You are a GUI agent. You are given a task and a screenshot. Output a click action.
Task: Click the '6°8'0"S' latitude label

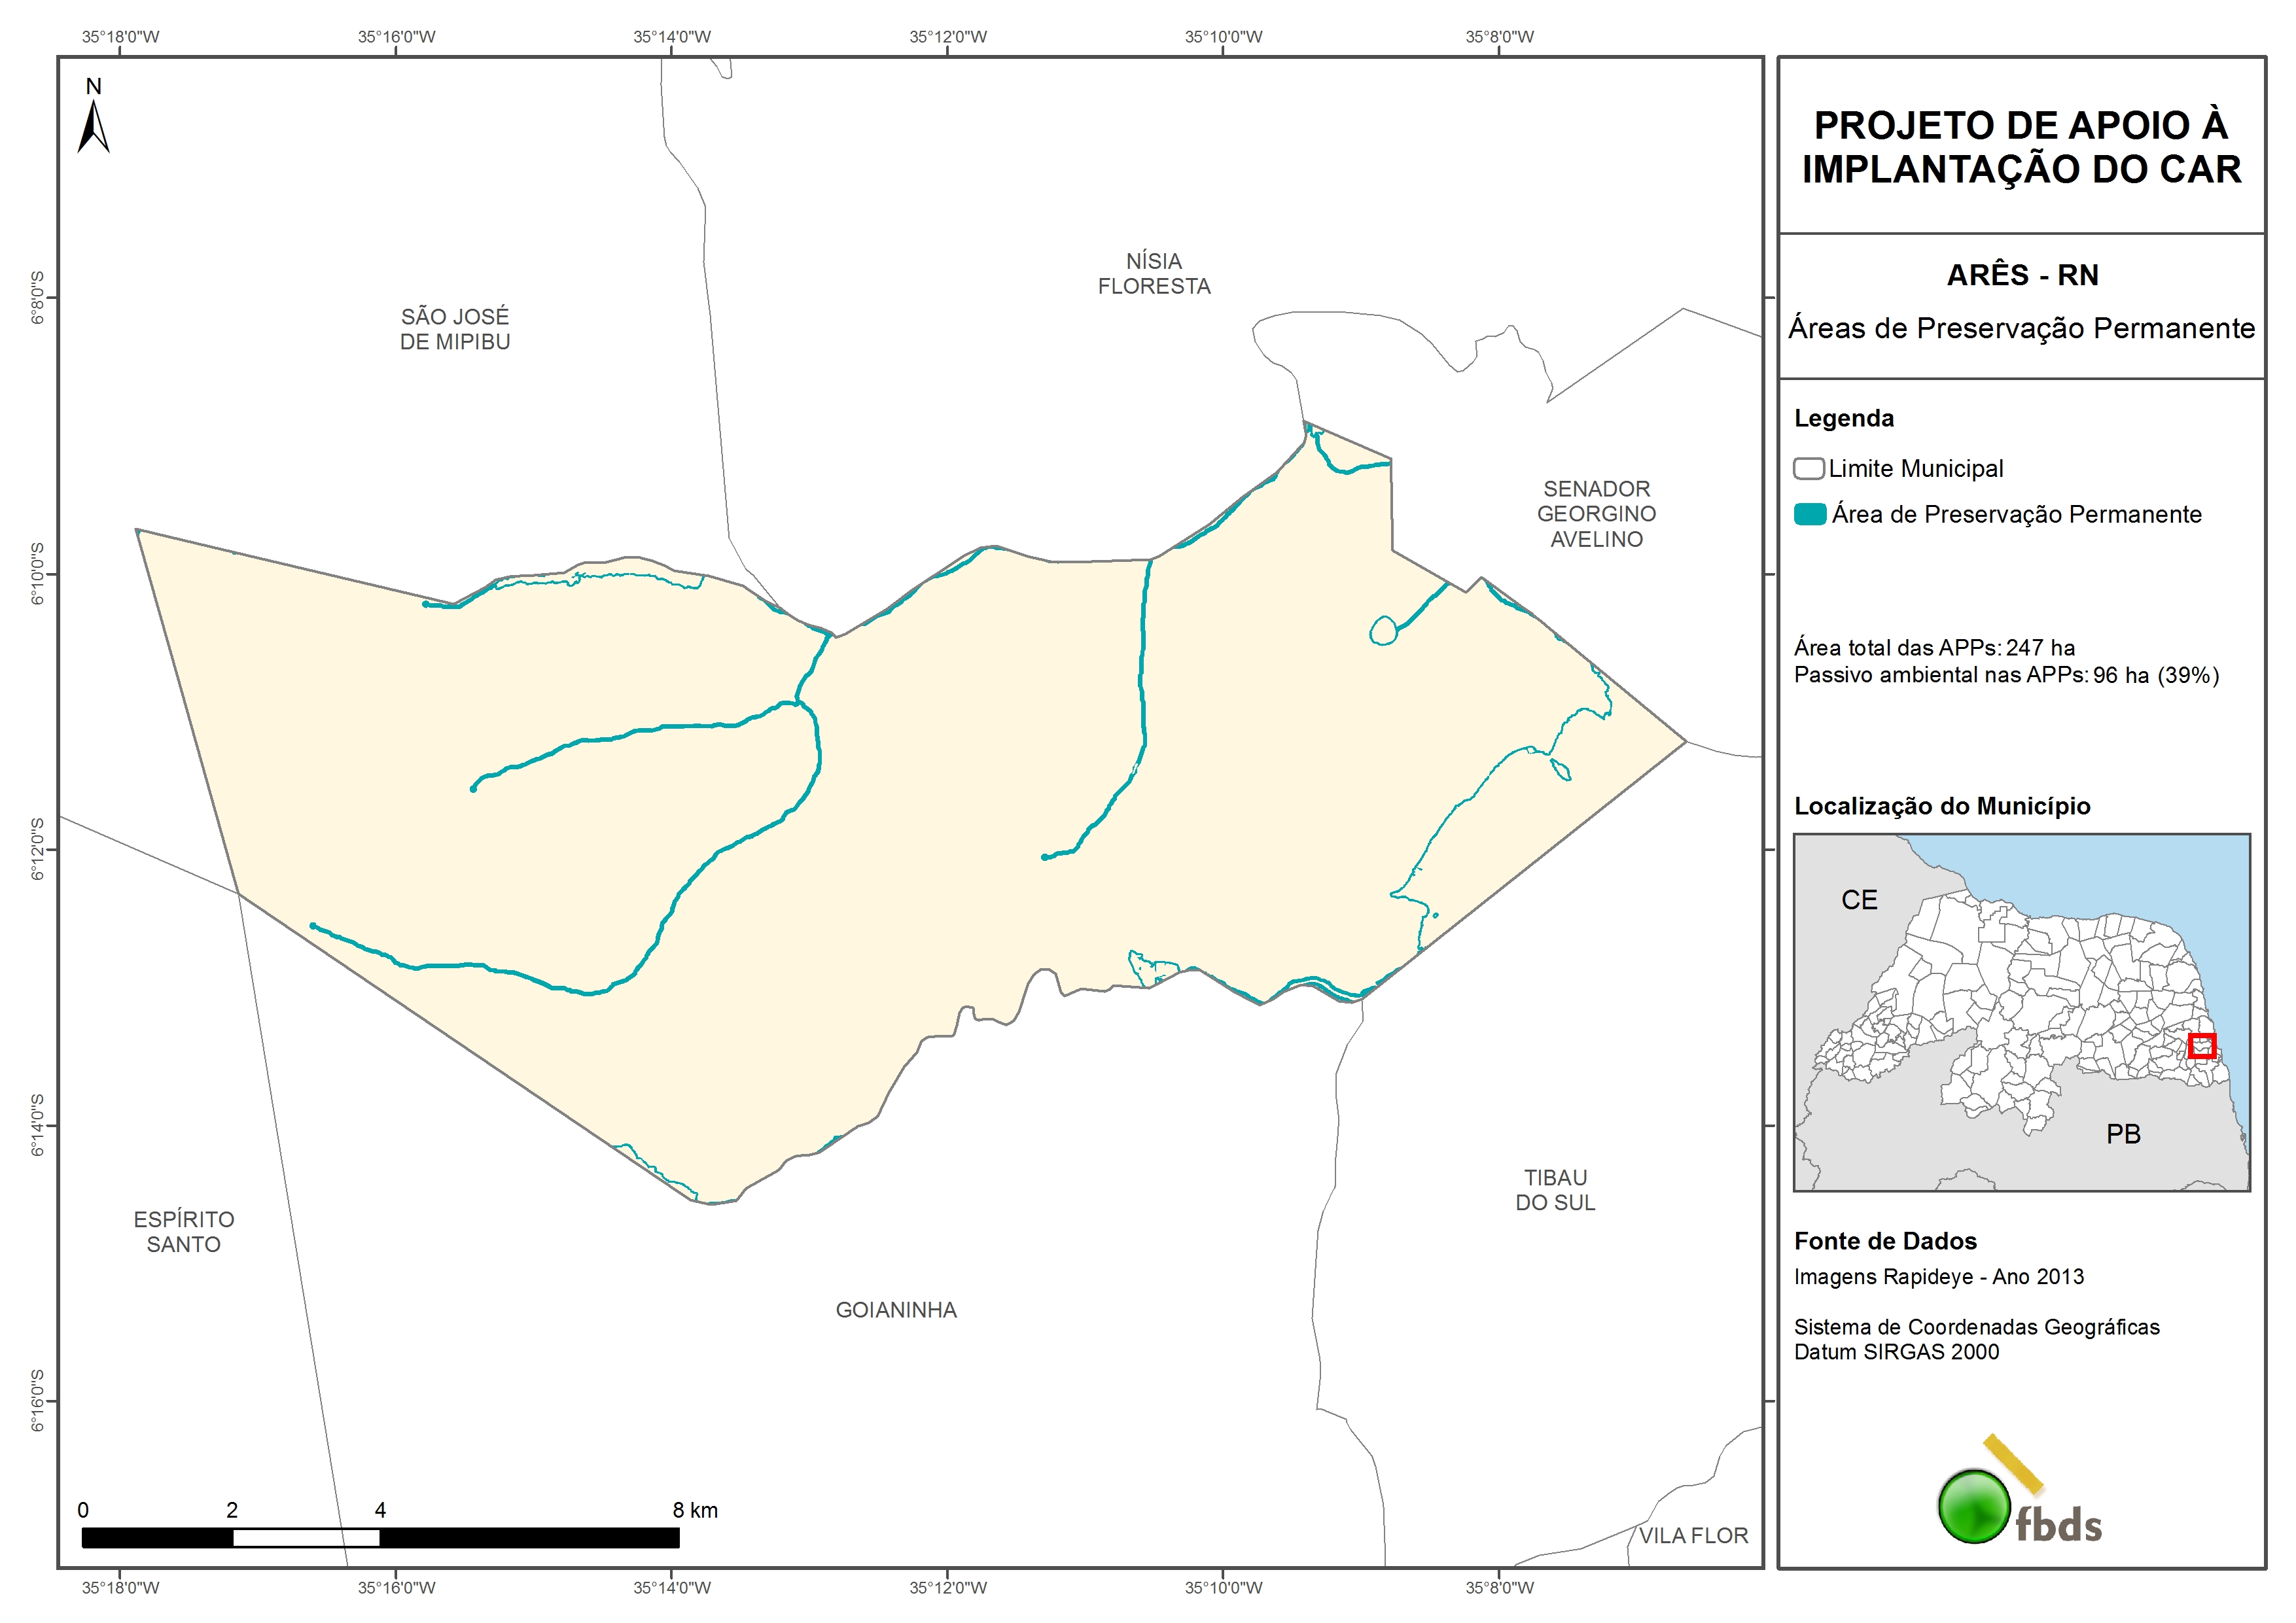point(38,298)
